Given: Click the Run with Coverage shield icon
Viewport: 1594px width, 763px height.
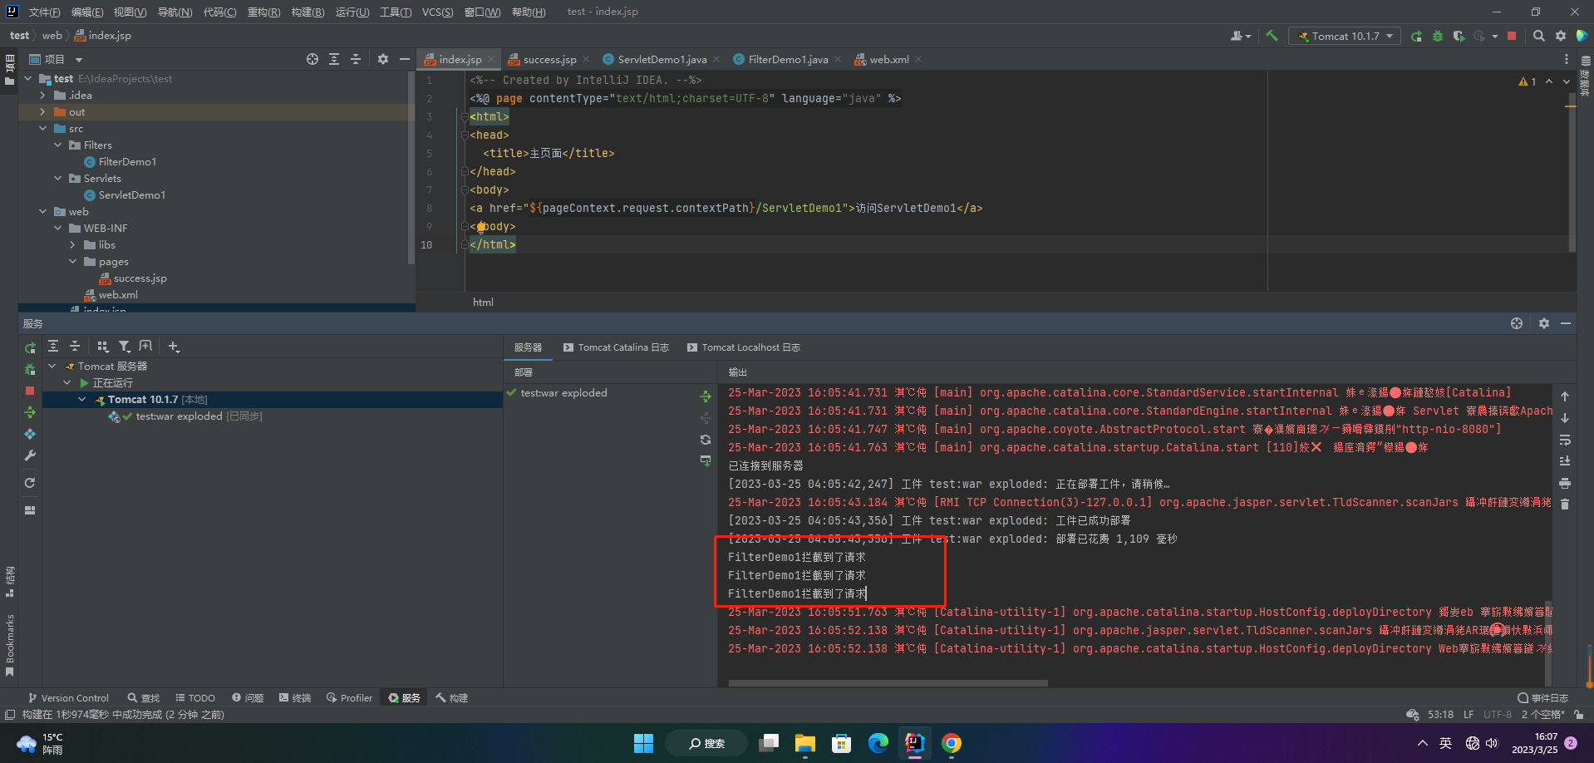Looking at the screenshot, I should point(1459,36).
